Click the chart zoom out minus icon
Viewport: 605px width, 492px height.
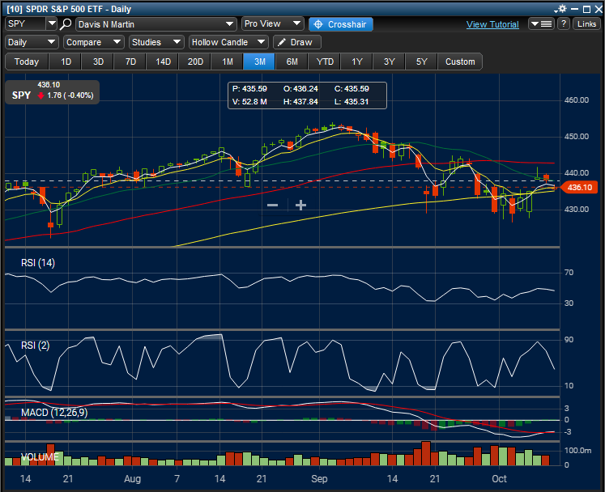click(272, 205)
